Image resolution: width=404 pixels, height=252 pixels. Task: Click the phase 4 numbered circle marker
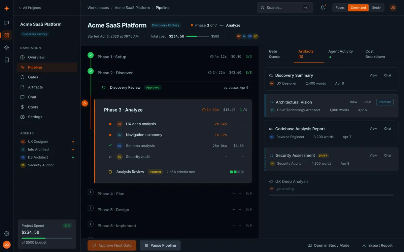pyautogui.click(x=91, y=192)
